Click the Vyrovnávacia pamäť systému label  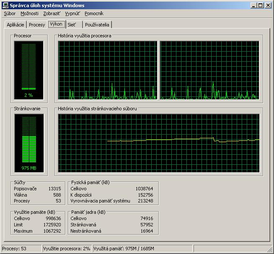[100, 201]
